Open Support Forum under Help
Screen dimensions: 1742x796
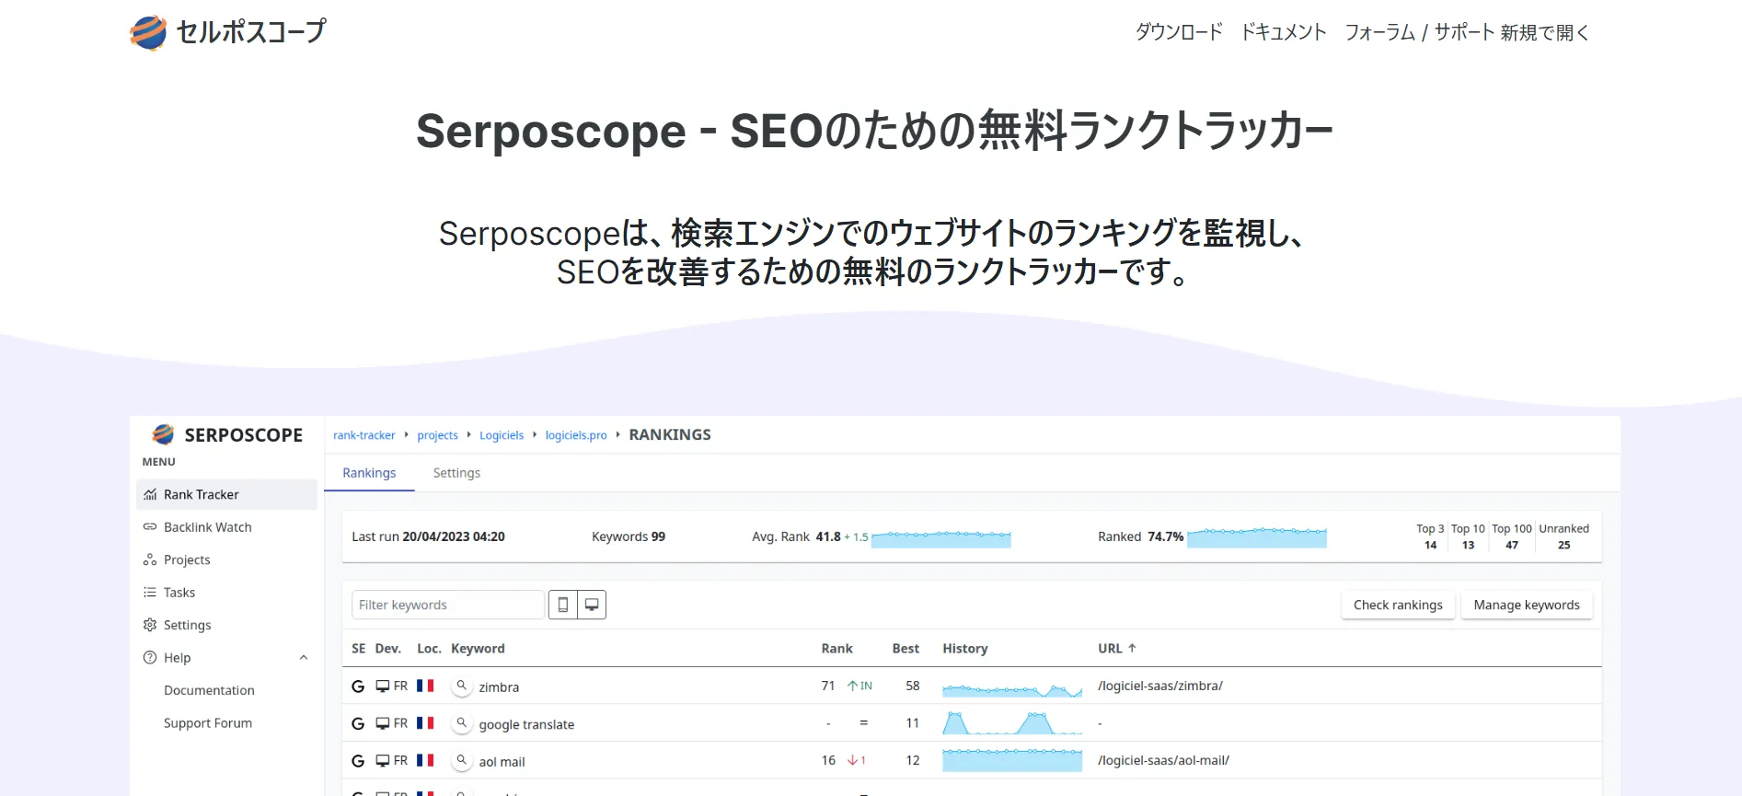pyautogui.click(x=208, y=723)
